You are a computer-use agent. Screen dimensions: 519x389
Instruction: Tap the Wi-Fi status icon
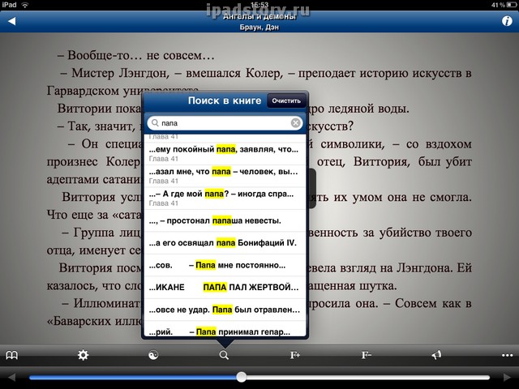[25, 5]
